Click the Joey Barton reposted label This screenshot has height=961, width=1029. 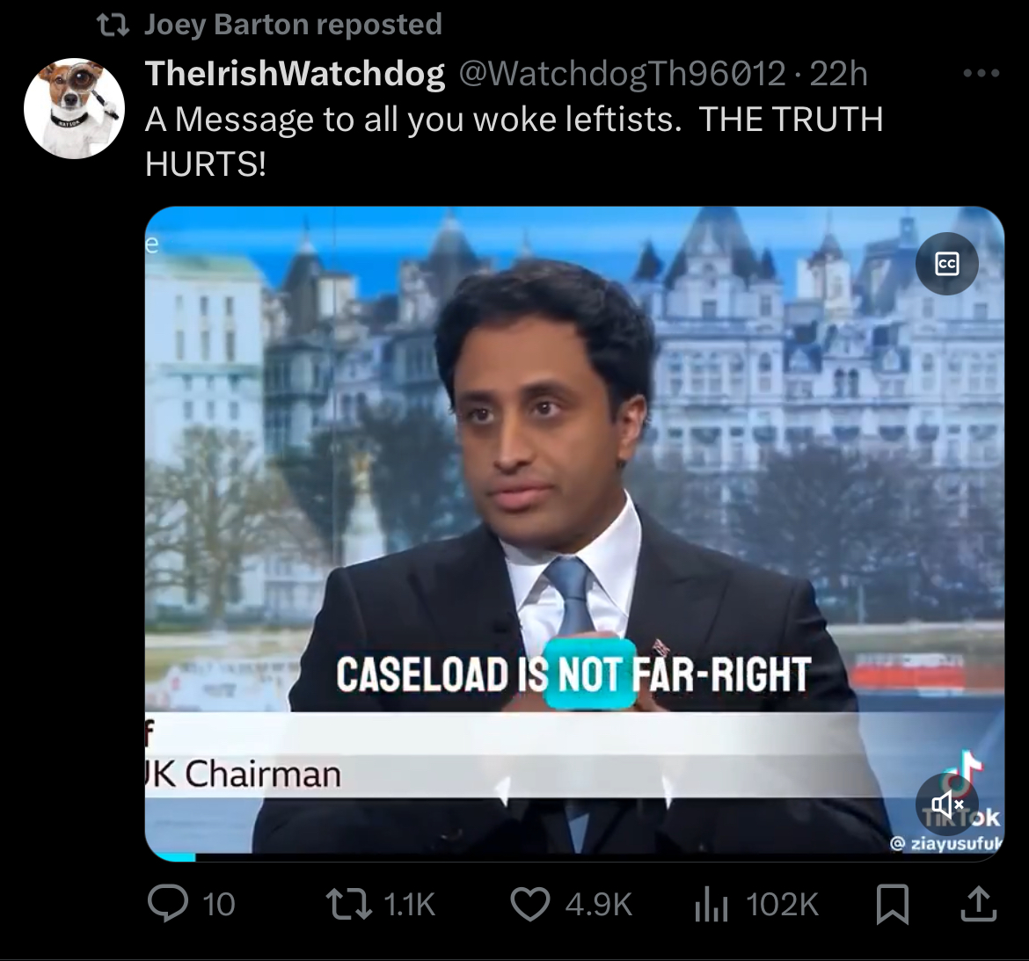(x=293, y=25)
